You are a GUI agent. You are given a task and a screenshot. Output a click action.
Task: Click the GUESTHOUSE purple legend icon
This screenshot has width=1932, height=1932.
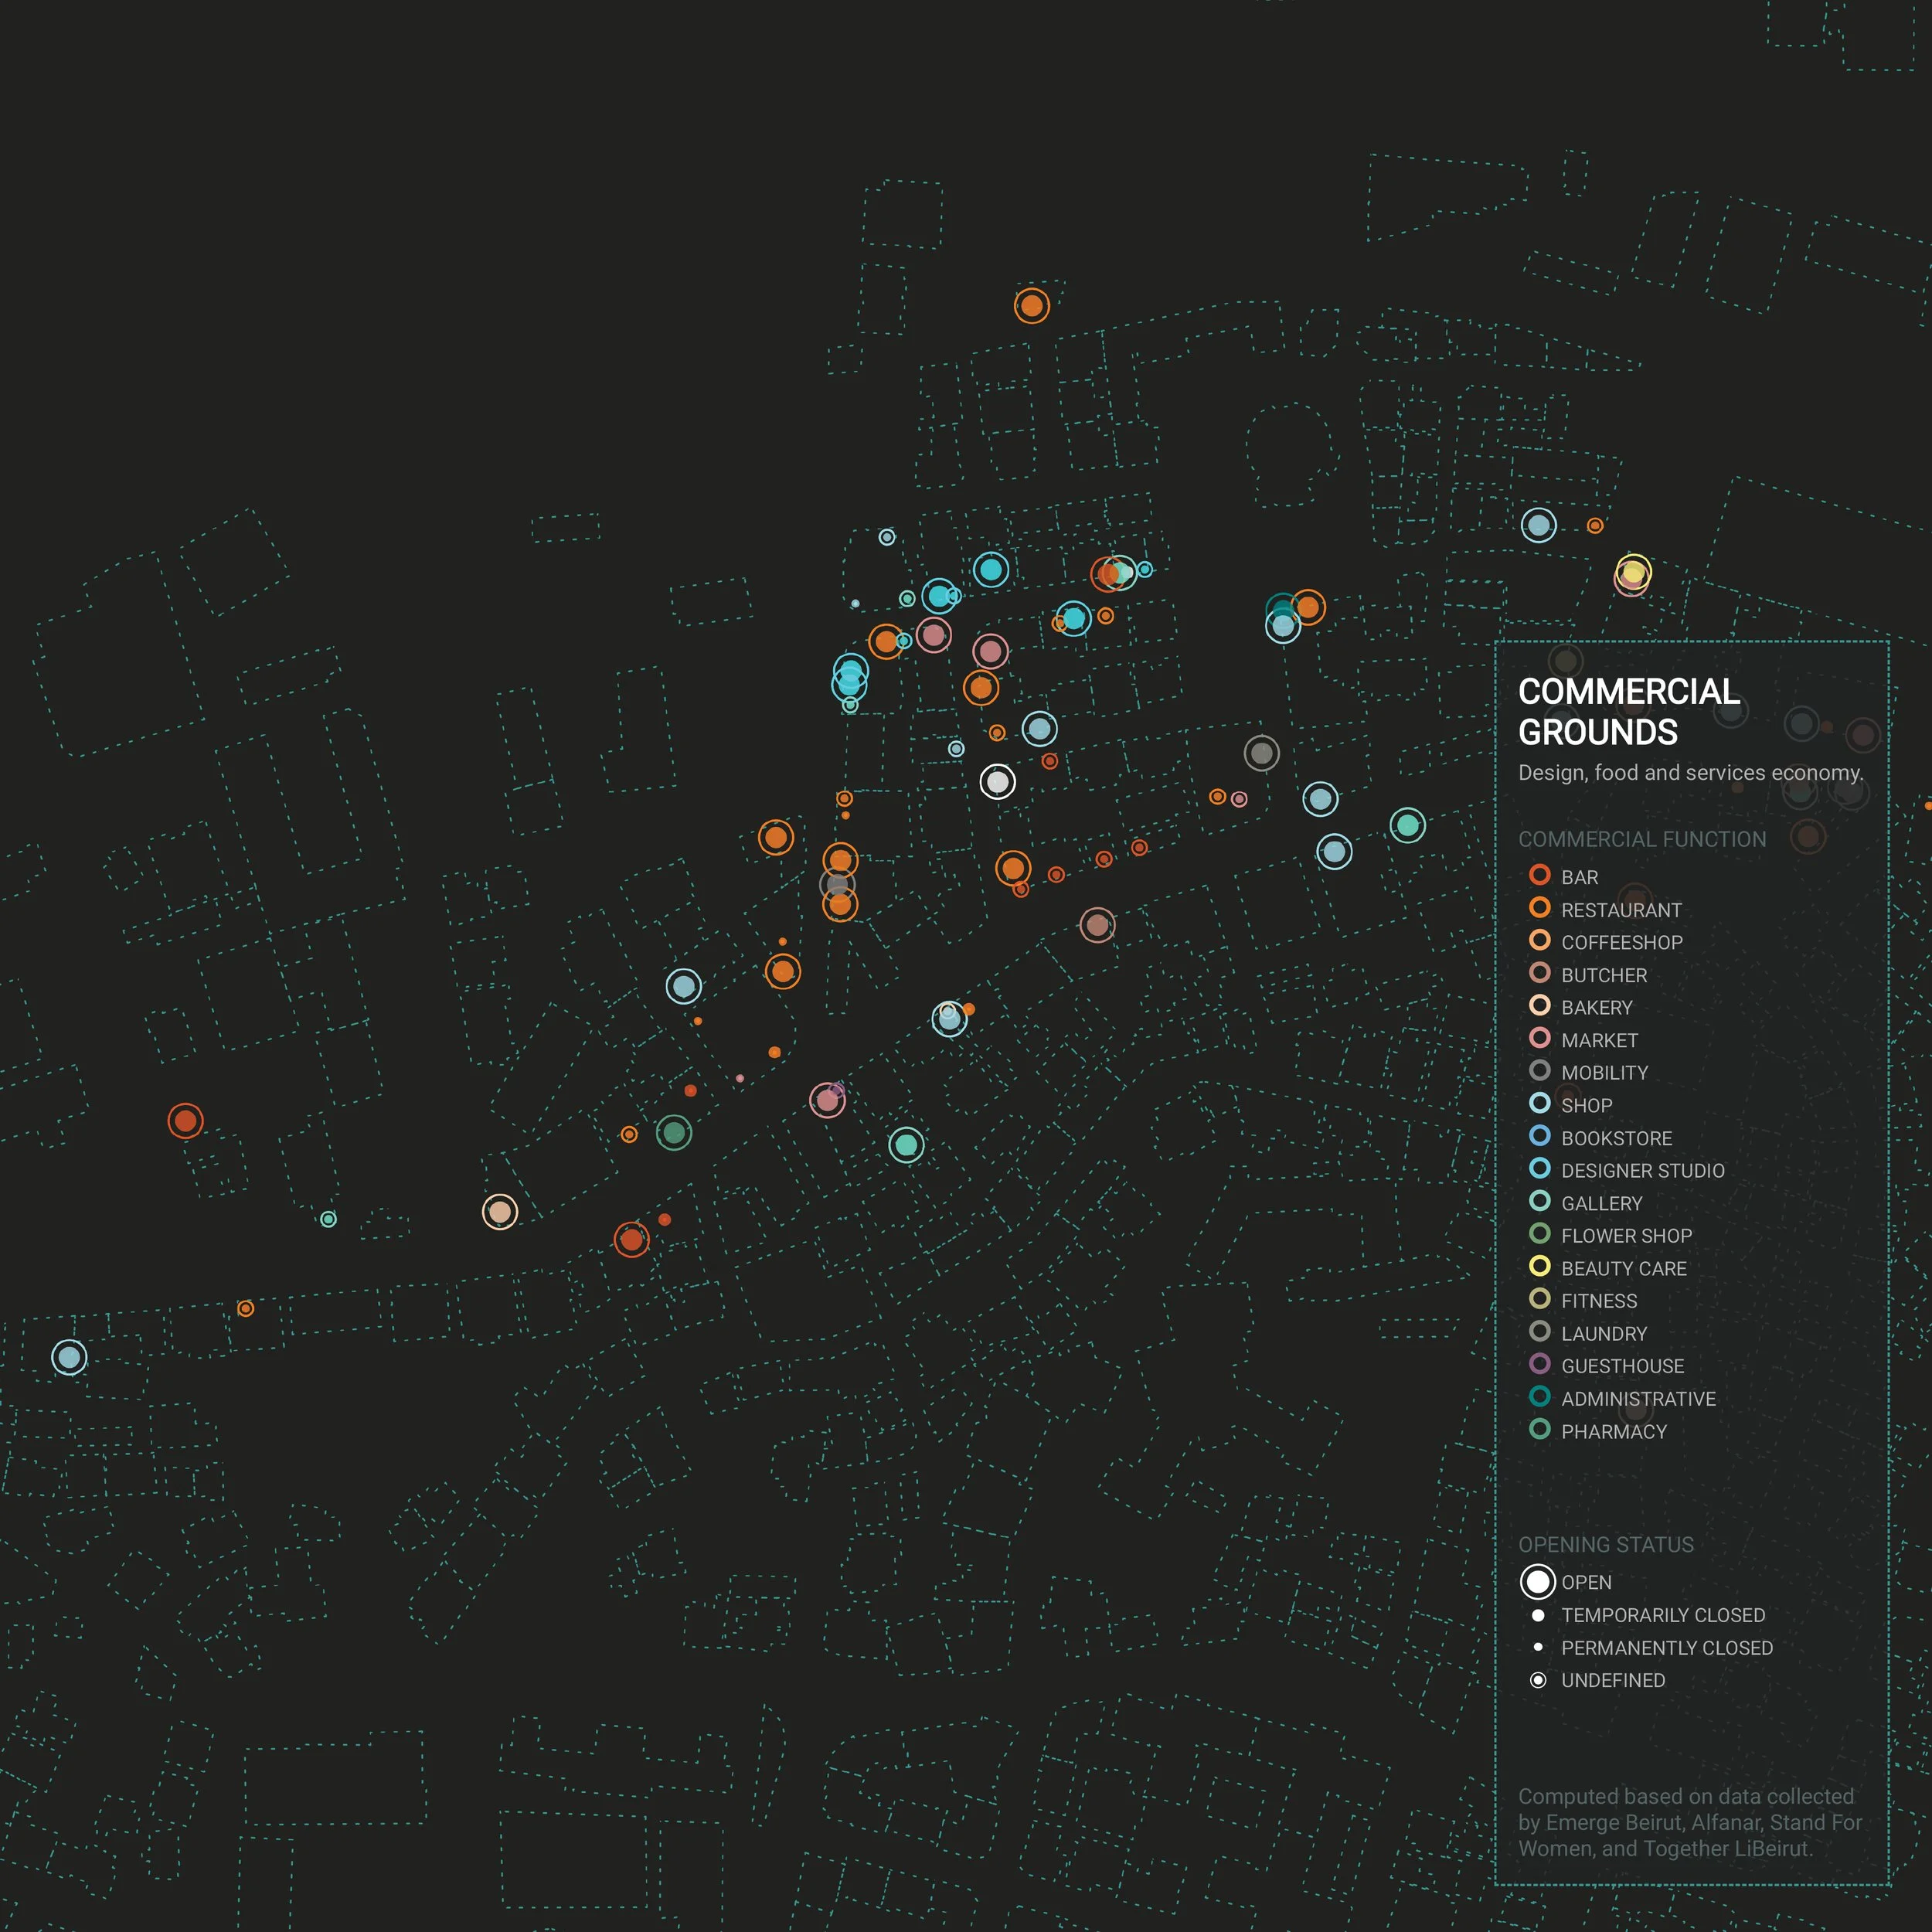(x=1539, y=1364)
